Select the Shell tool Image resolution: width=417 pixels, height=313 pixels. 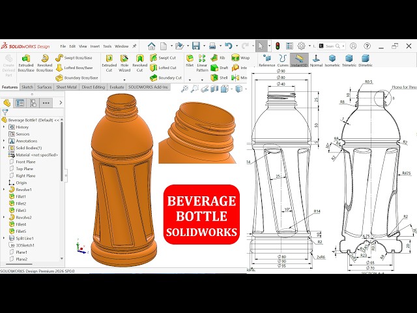[x=219, y=78]
